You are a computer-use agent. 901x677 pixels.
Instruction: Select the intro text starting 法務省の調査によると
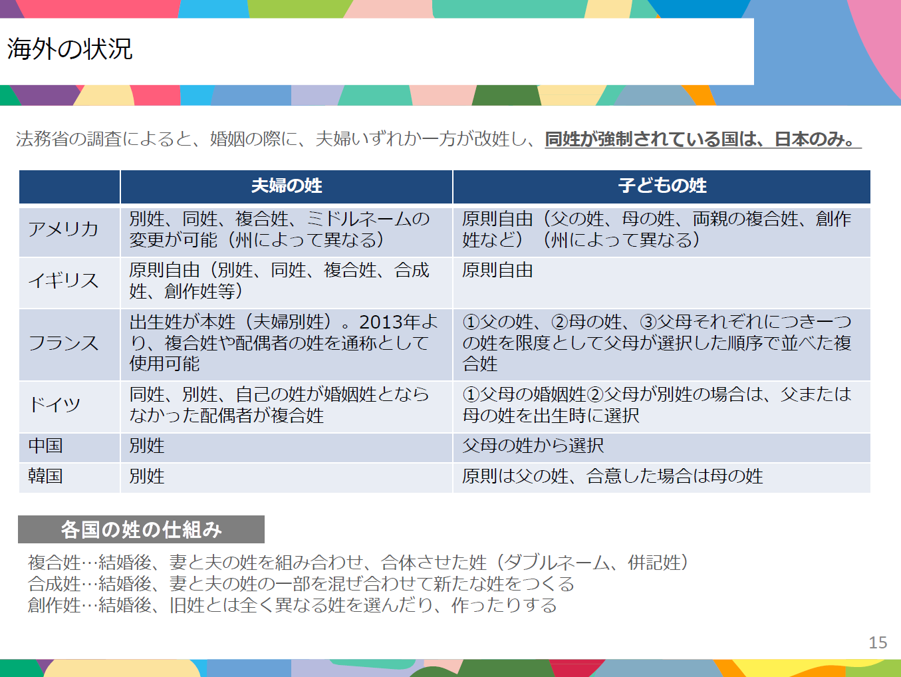point(439,139)
